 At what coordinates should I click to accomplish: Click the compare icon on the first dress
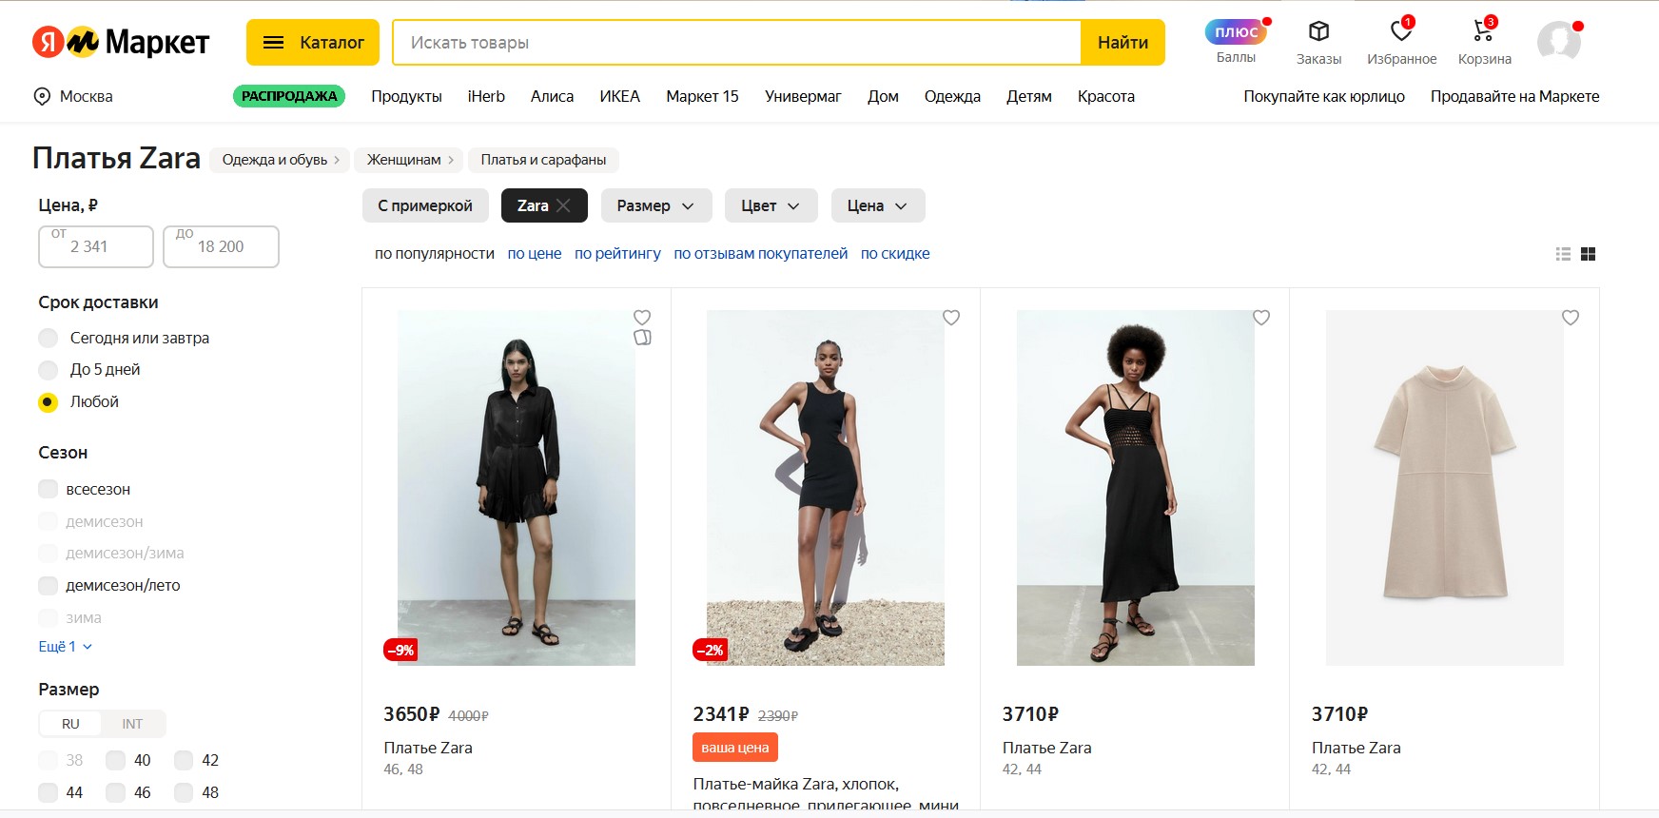click(x=642, y=338)
